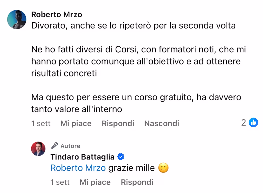
Task: Like Roberto Mrzo's comment with Mi piace
Action: (x=76, y=123)
